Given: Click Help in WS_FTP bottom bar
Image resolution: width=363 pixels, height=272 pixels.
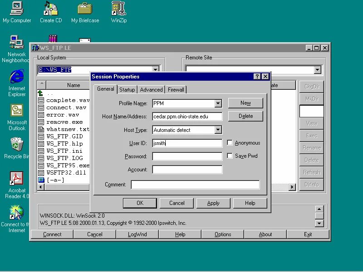Looking at the screenshot, I should [180, 234].
